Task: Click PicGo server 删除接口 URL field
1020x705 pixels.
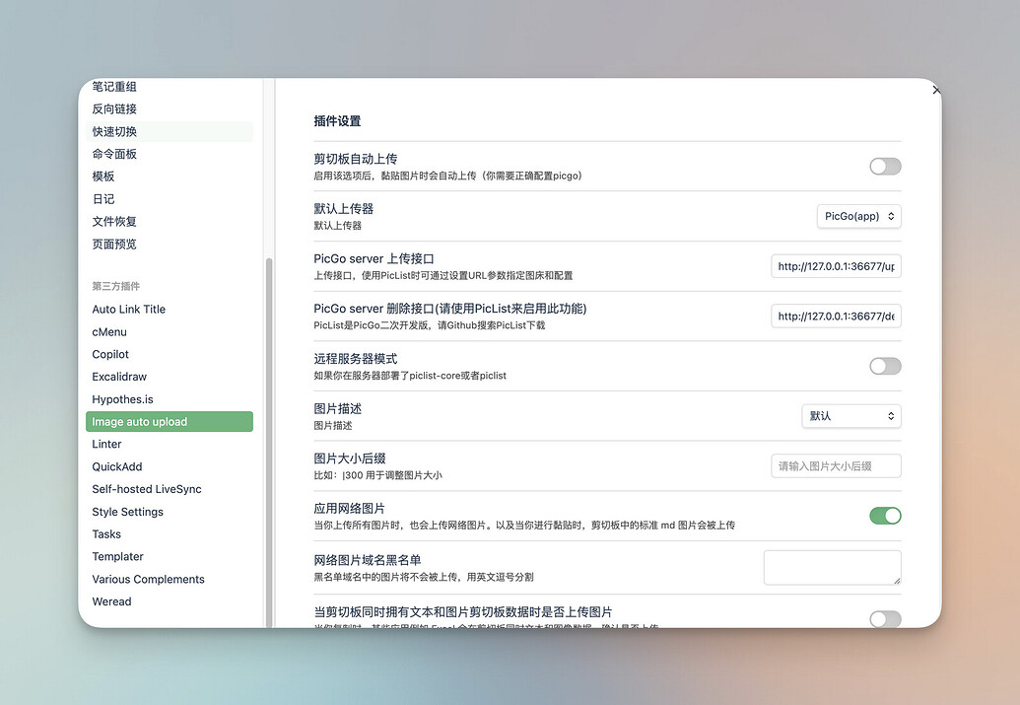Action: pos(836,317)
